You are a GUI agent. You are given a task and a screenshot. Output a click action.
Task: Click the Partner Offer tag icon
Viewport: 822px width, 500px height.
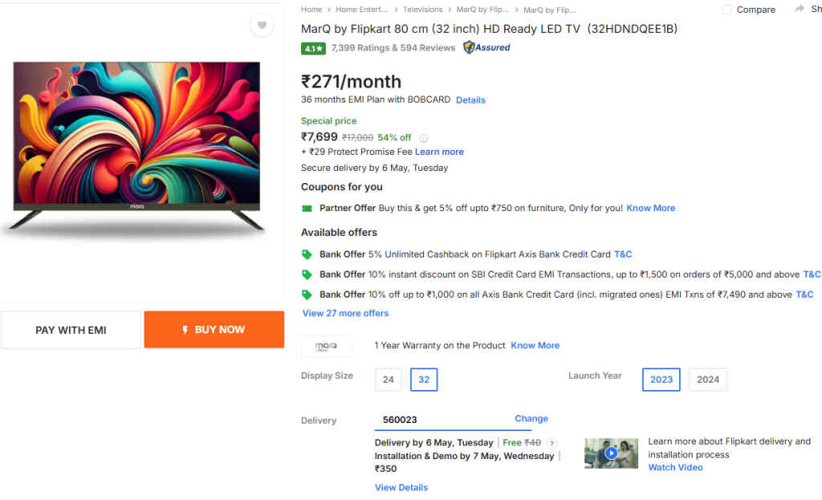(x=307, y=208)
